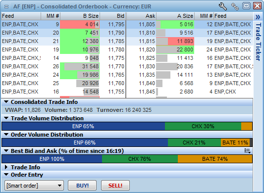Click the Ask column header
This screenshot has height=193, width=264.
(x=142, y=16)
